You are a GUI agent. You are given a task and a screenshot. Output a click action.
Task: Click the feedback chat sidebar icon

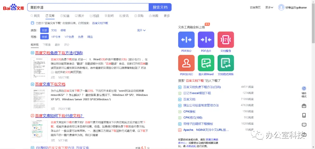pyautogui.click(x=304, y=125)
